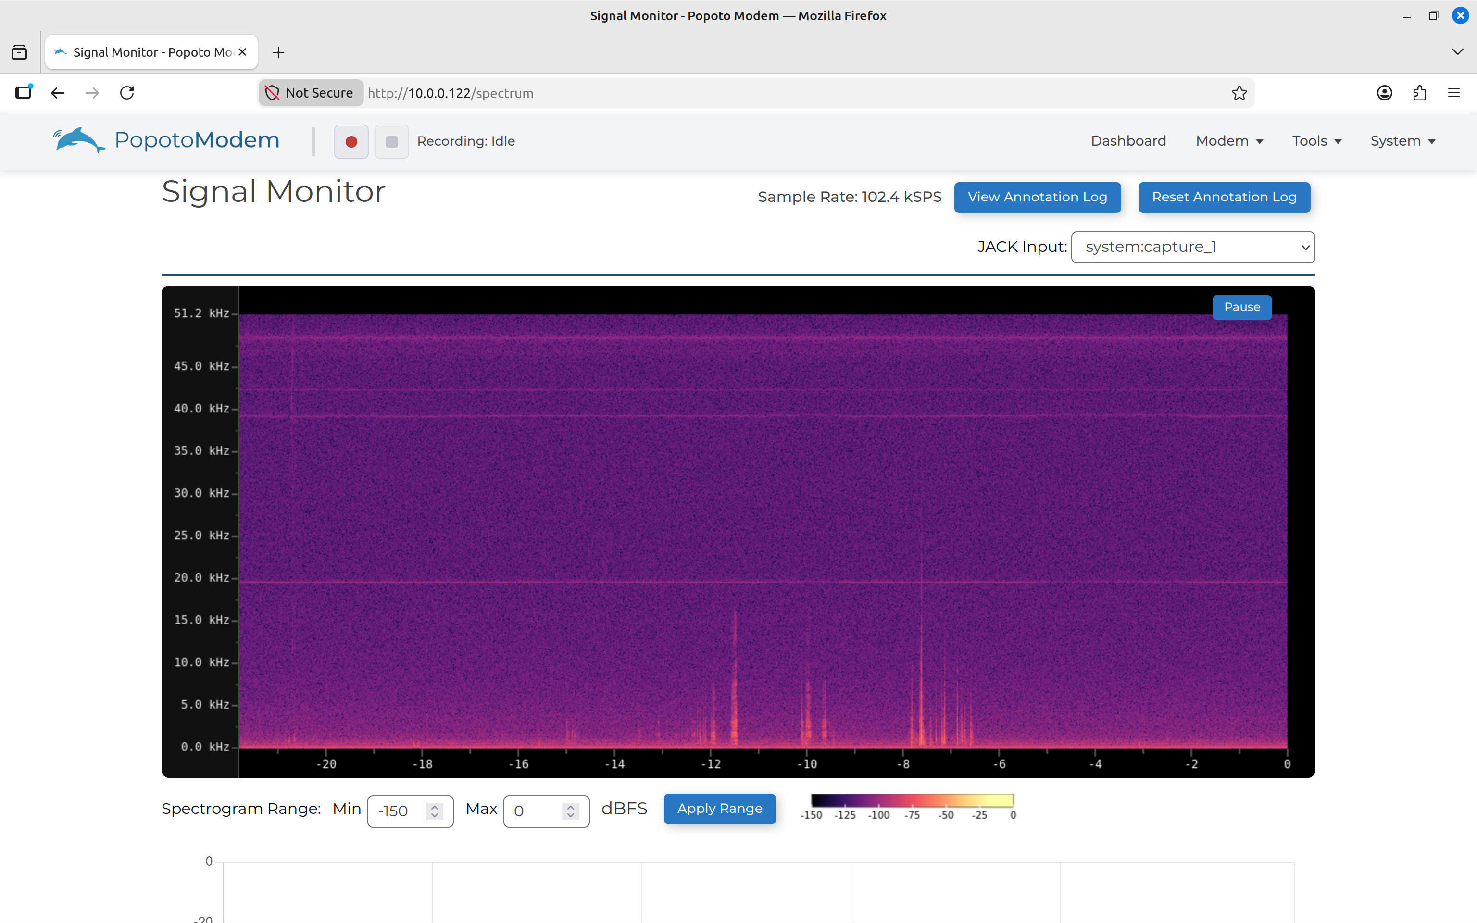Open the Firefox View icon in the tab bar
This screenshot has height=923, width=1477.
point(20,52)
